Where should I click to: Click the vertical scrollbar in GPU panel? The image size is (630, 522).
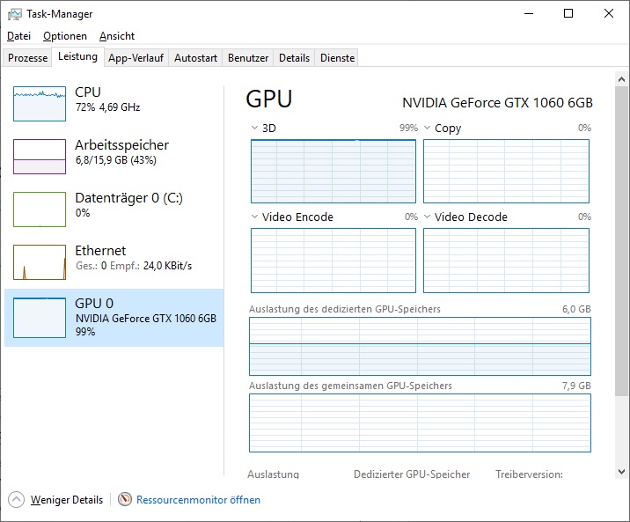pyautogui.click(x=621, y=264)
